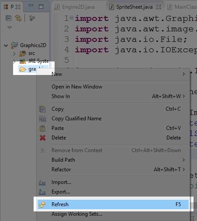Screen dimensions: 197x221
Task: Click the Build Path submenu arrow
Action: pos(184,160)
